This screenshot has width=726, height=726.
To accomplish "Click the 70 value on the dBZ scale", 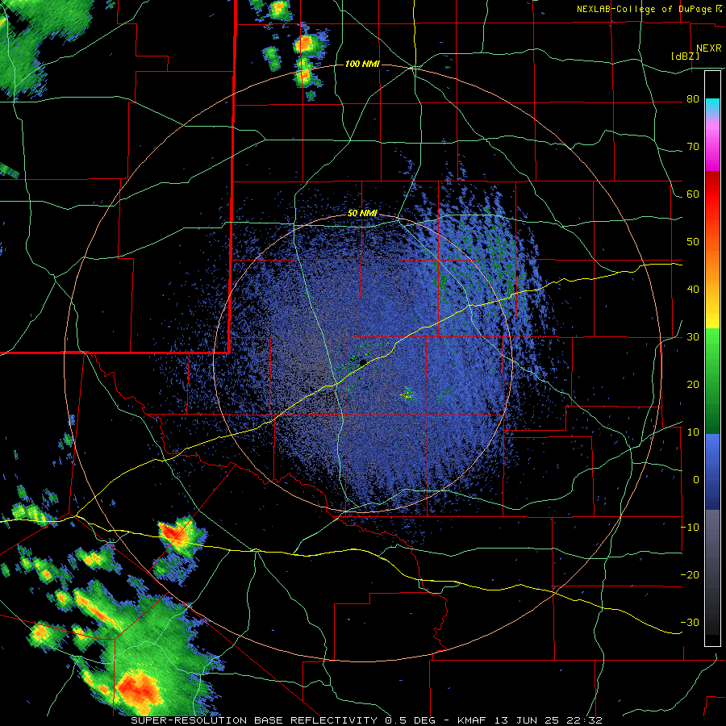I will coord(693,146).
